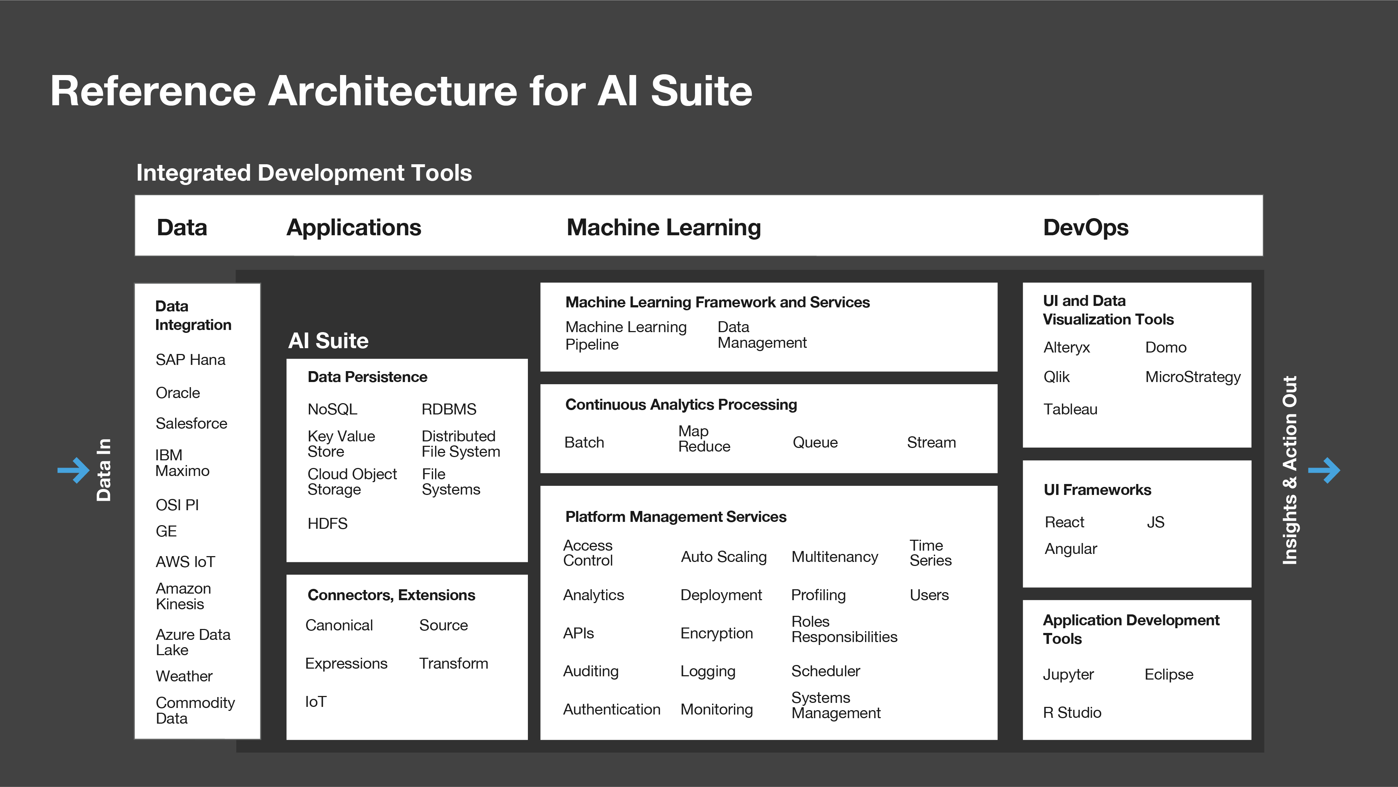Click the SAP Hana integration entry
The height and width of the screenshot is (787, 1398).
coord(190,360)
